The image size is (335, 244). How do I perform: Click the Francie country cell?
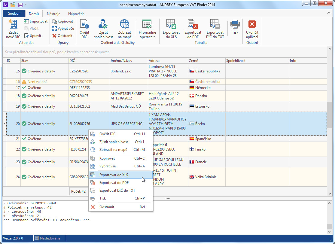pyautogui.click(x=206, y=162)
